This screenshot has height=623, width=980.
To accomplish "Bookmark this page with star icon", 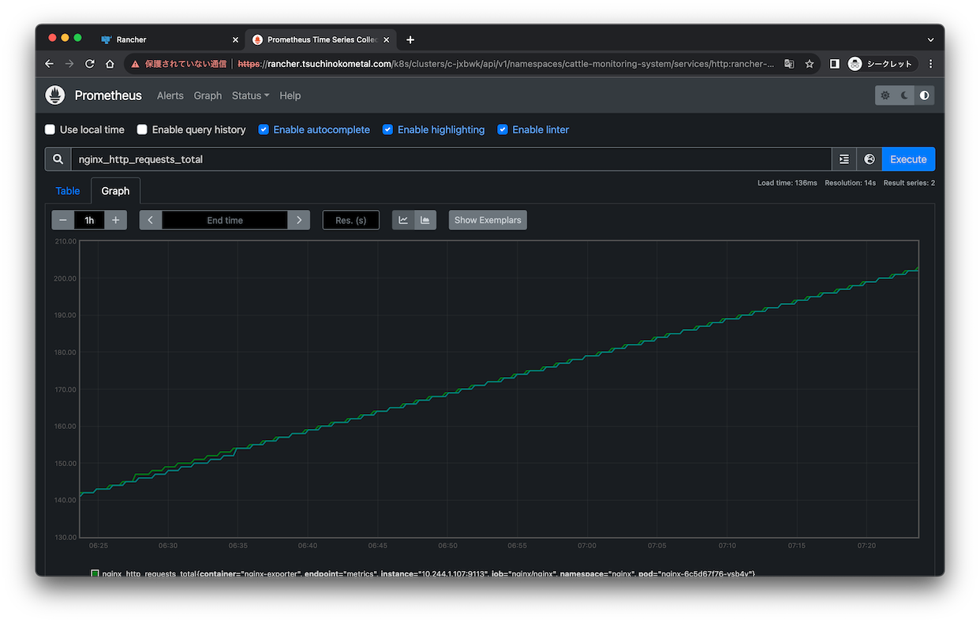I will (810, 64).
